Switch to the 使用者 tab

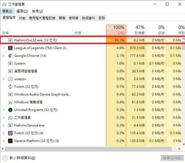point(73,18)
